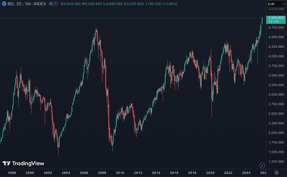Image resolution: width=287 pixels, height=177 pixels.
Task: Select the close value C5,005.600
Action: pos(134,4)
